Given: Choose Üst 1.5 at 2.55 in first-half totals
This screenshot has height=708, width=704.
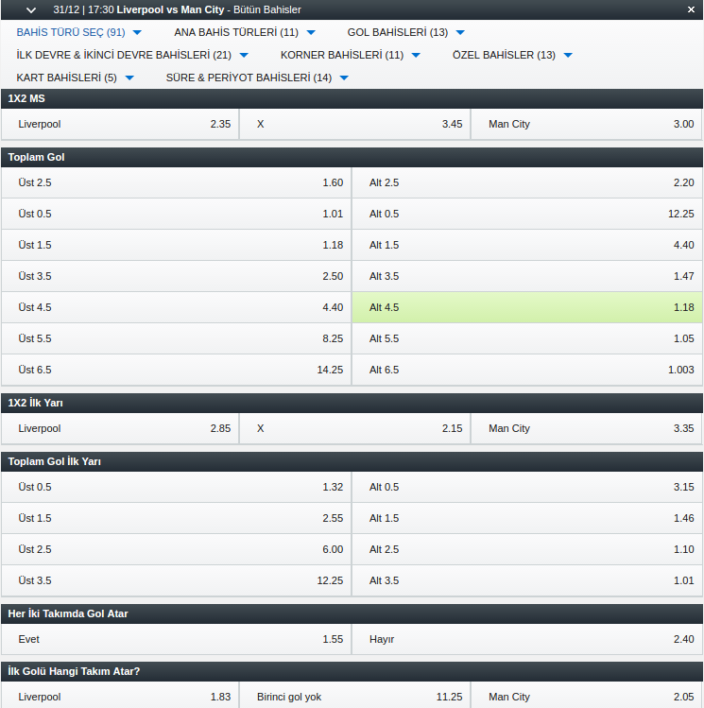Looking at the screenshot, I should [177, 518].
